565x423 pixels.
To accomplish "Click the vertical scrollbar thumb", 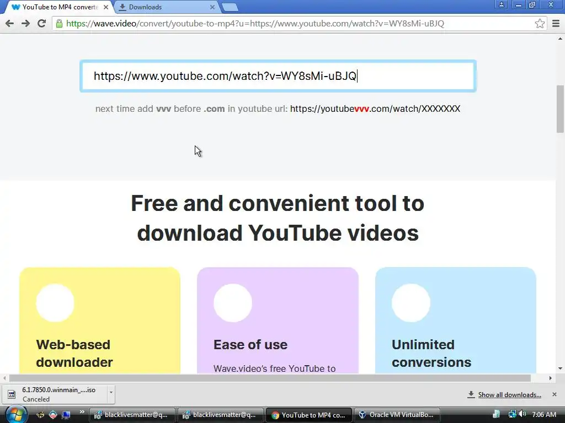I will [x=560, y=109].
